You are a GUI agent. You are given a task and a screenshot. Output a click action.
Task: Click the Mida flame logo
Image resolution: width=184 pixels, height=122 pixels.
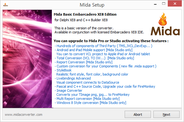[x=165, y=24]
